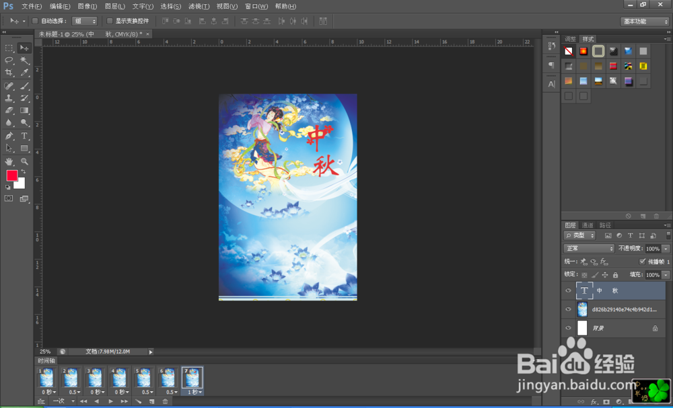Click the lock all icon in Layers
673x408 pixels.
(x=616, y=275)
